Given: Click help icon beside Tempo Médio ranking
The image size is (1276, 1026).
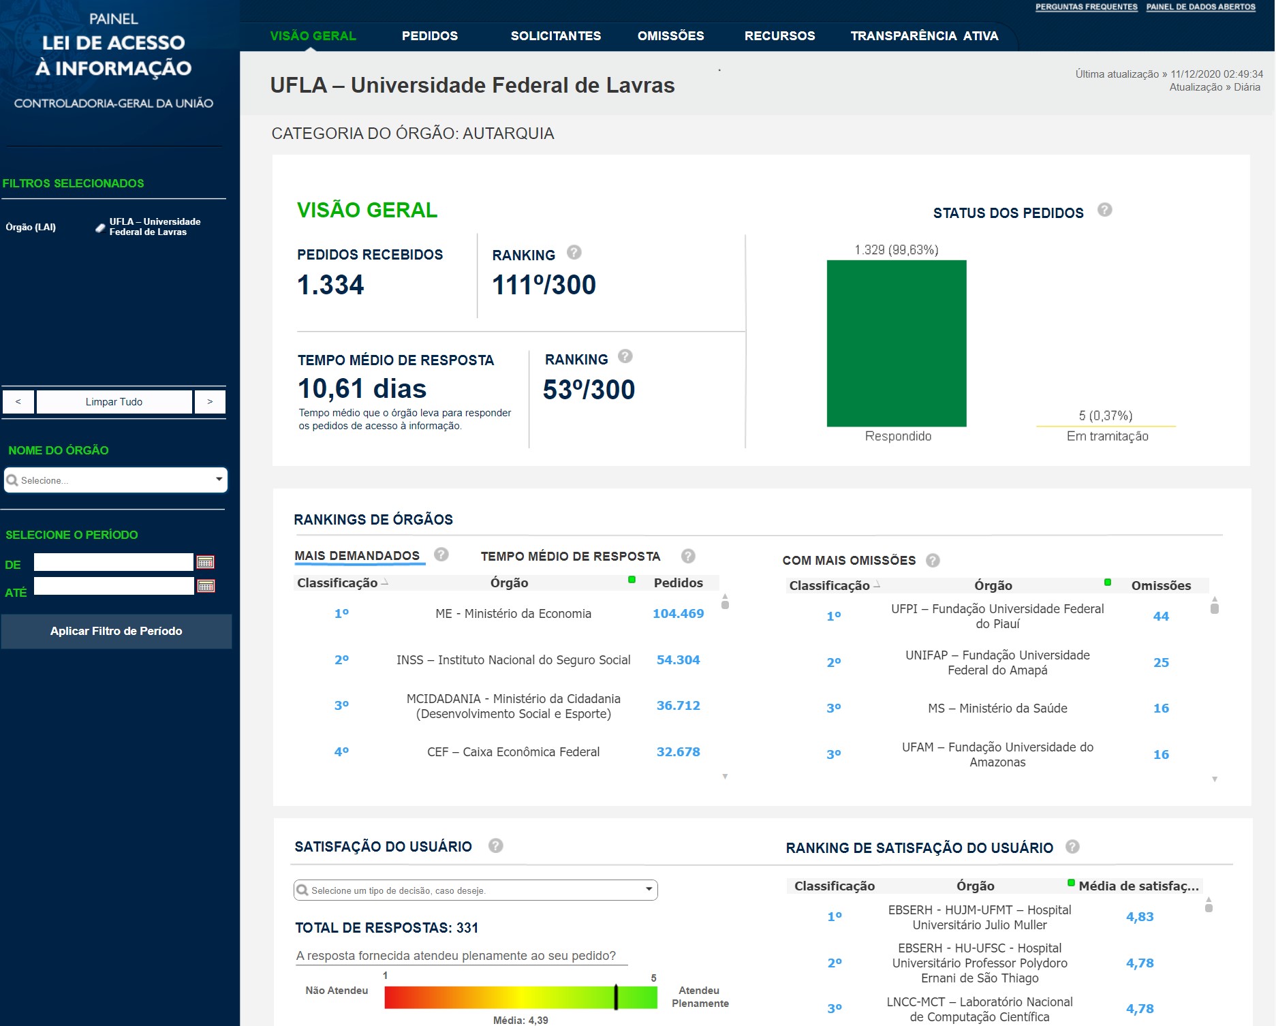Looking at the screenshot, I should [625, 356].
